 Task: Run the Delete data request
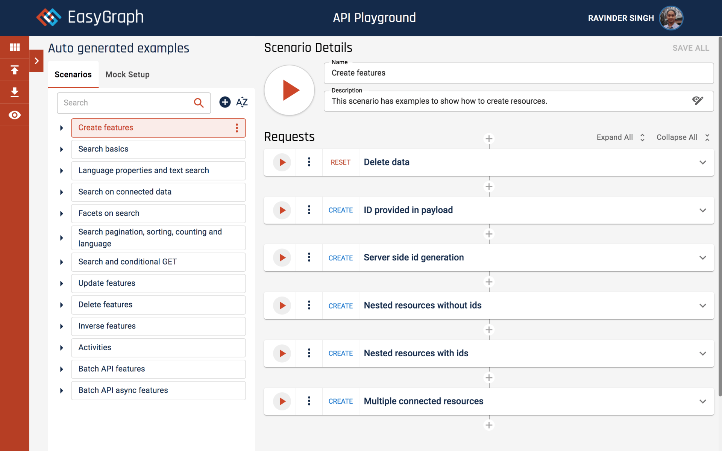click(x=282, y=162)
